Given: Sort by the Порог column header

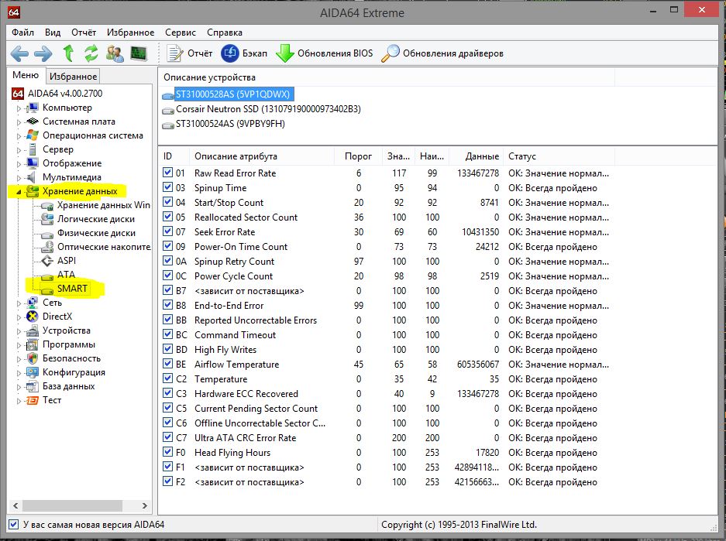Looking at the screenshot, I should (358, 156).
